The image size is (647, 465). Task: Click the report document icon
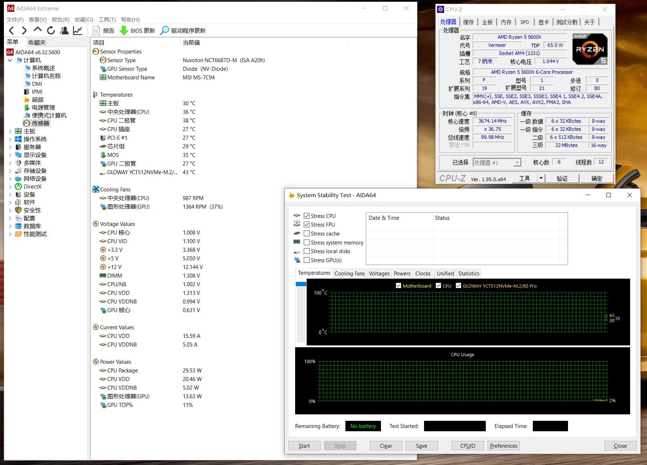96,31
